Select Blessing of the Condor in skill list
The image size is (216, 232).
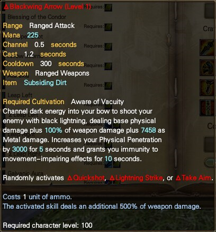pos(37,17)
